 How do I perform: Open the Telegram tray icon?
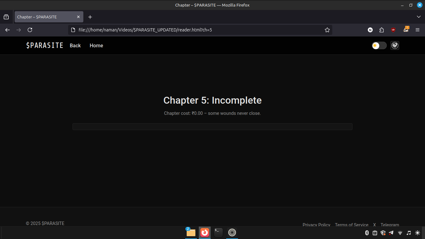[391, 233]
